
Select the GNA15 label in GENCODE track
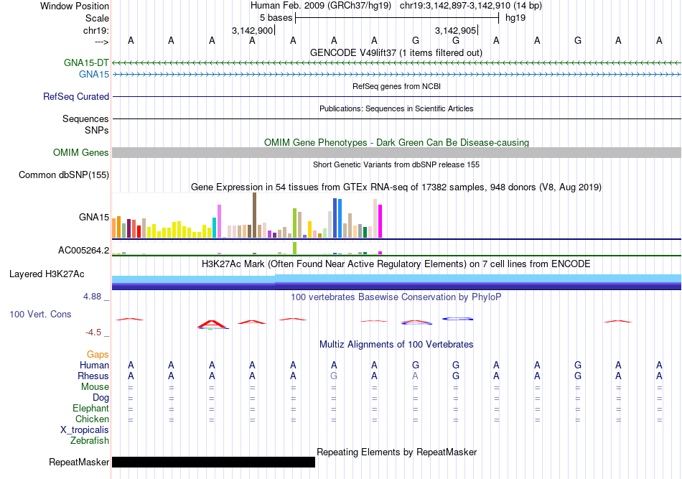(94, 75)
